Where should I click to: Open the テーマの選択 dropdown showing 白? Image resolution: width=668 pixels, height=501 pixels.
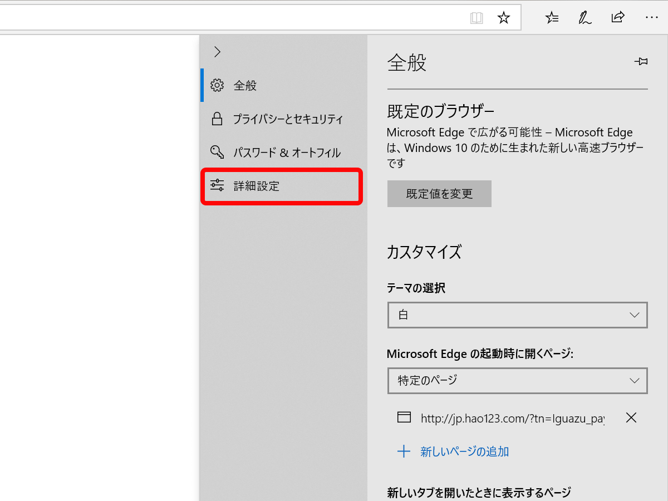pyautogui.click(x=517, y=315)
